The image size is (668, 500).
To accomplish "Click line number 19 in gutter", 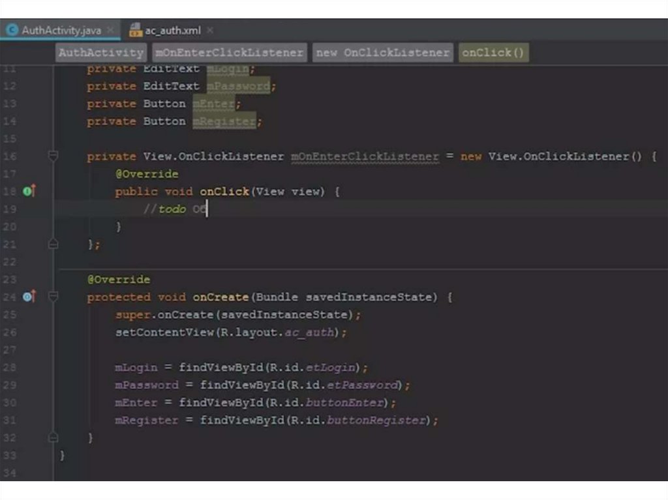I will point(10,209).
